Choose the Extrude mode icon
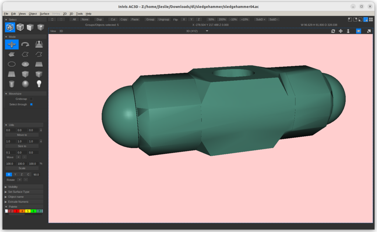This screenshot has height=232, width=377. 39,44
